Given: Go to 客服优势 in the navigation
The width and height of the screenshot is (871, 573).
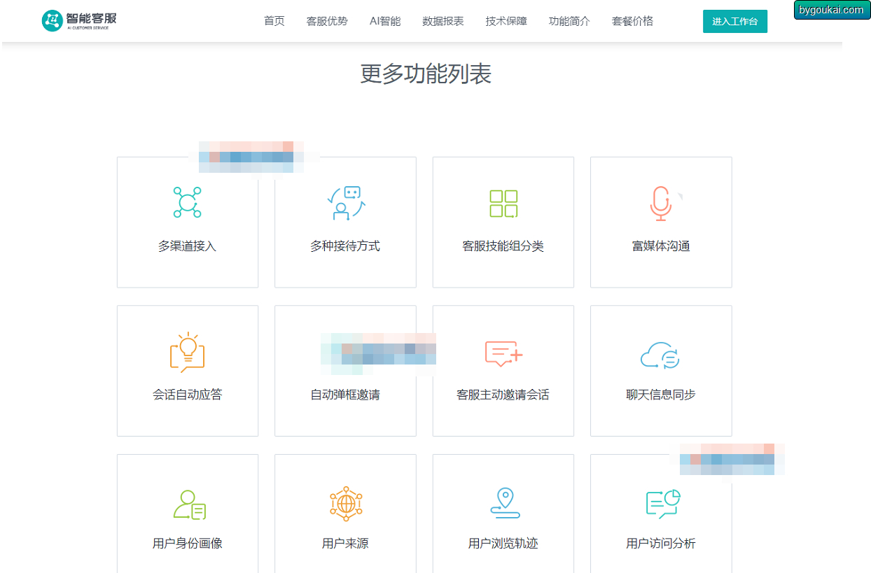Looking at the screenshot, I should [327, 21].
